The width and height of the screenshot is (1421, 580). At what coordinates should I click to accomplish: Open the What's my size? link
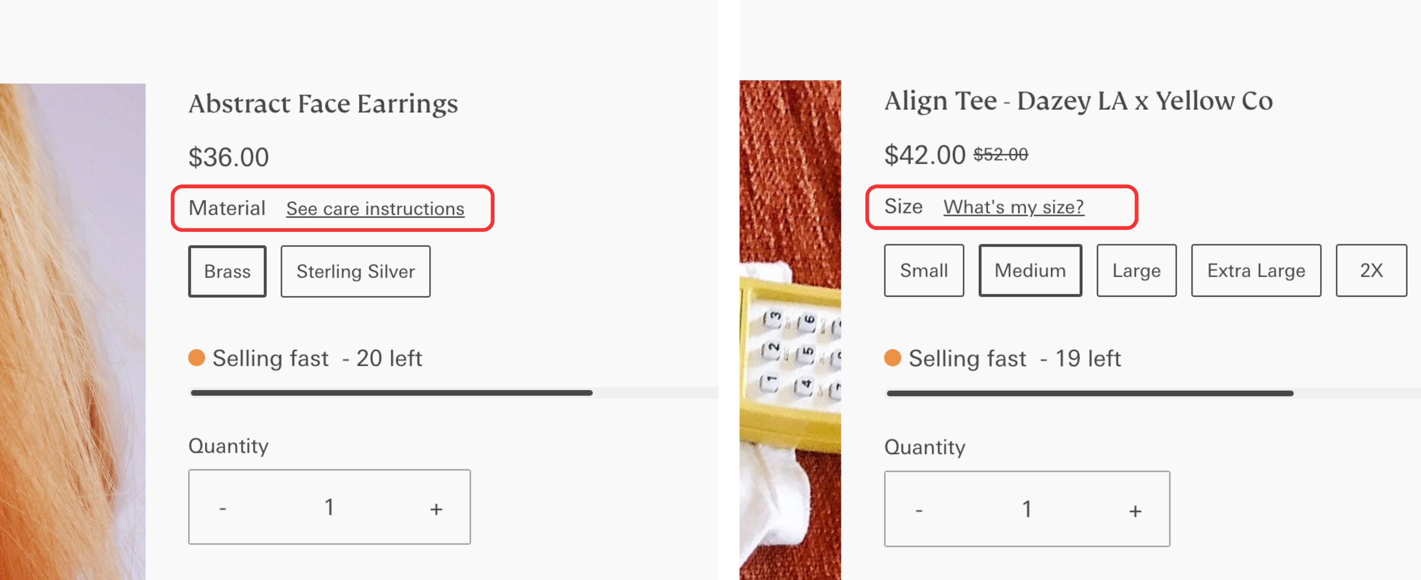click(1013, 207)
